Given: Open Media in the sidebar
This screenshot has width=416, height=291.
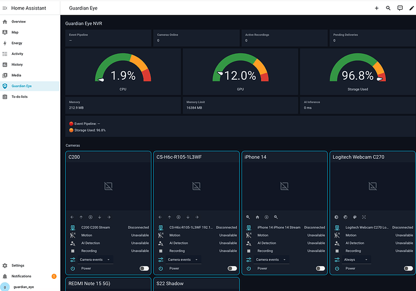Looking at the screenshot, I should (x=30, y=75).
